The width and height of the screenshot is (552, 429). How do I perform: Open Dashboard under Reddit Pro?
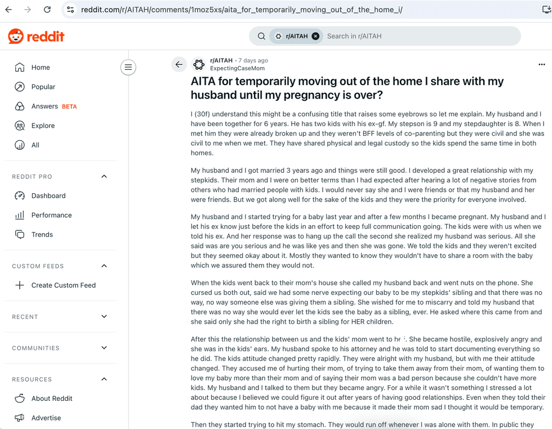pyautogui.click(x=48, y=196)
